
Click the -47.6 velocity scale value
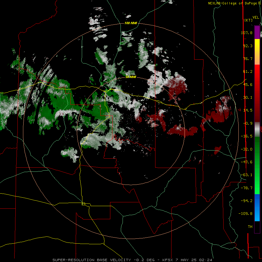[247, 162]
